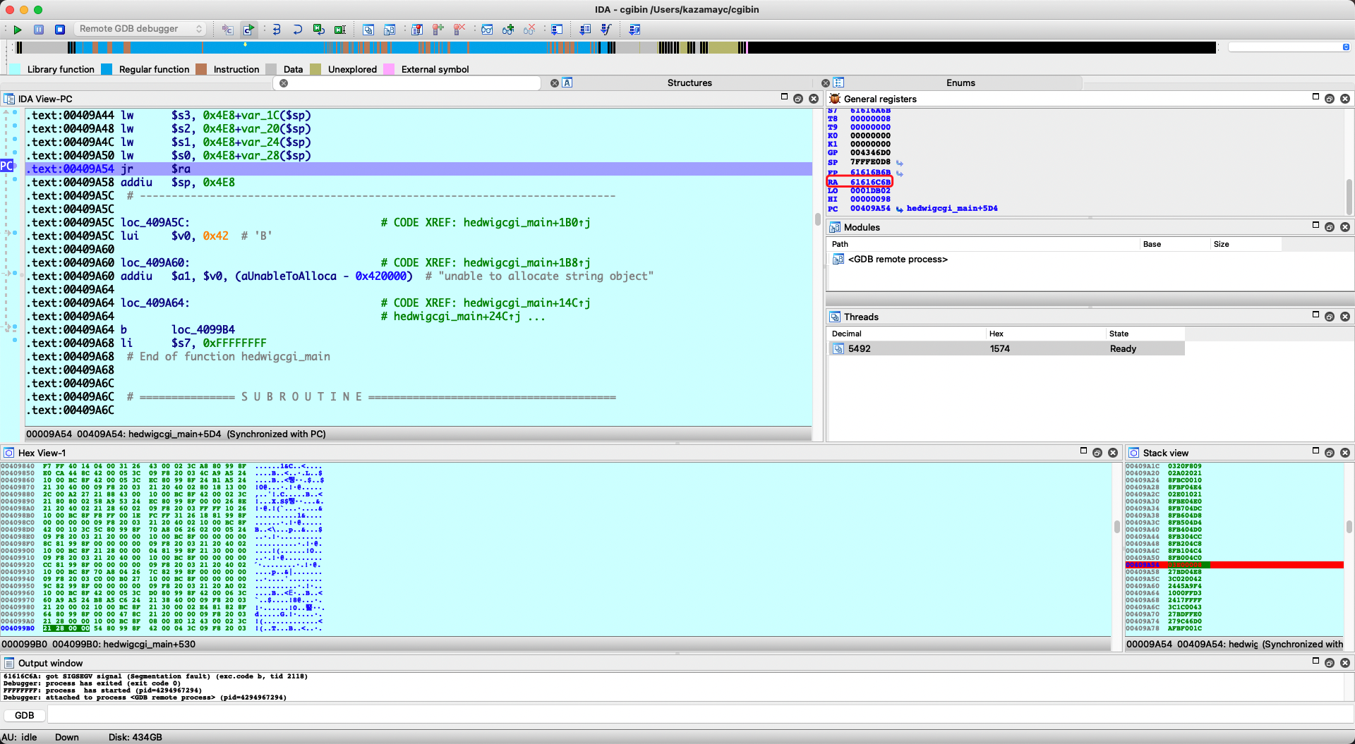Undock the General registers panel
This screenshot has height=744, width=1355.
[x=1330, y=99]
